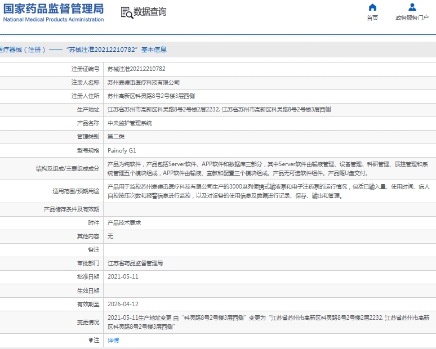This screenshot has height=349, width=436.
Task: Click the 国家药品监督管理局 logo
Action: point(54,8)
